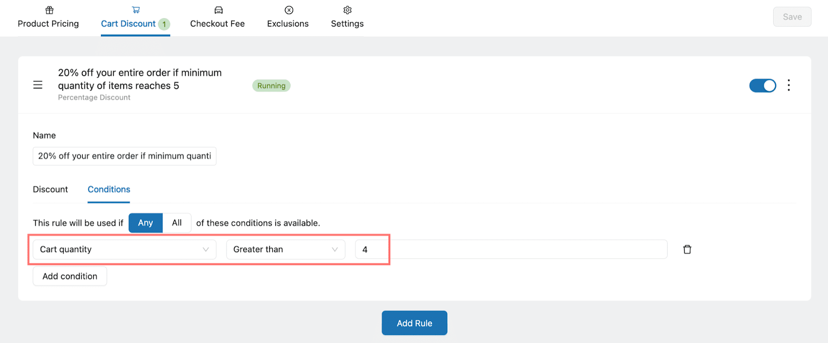Click the Add Rule button
The image size is (828, 343).
coord(415,323)
